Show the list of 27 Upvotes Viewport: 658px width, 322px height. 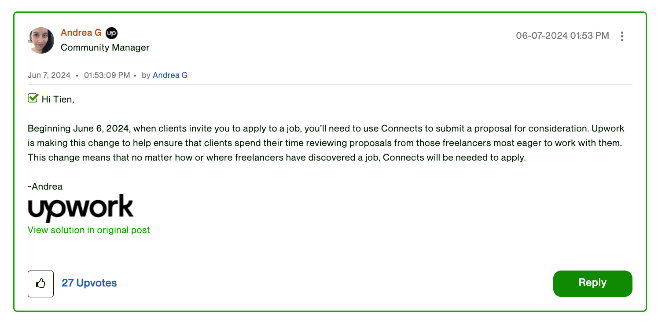click(89, 283)
